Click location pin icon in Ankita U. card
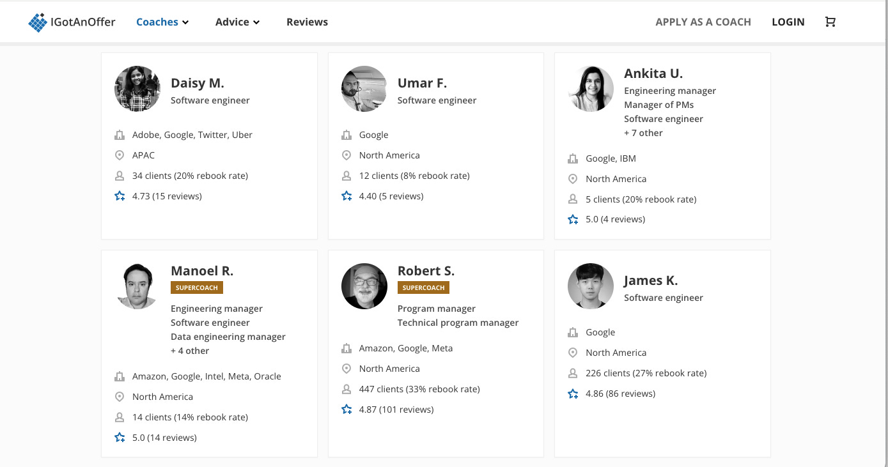Screen dimensions: 888x467 (x=573, y=179)
